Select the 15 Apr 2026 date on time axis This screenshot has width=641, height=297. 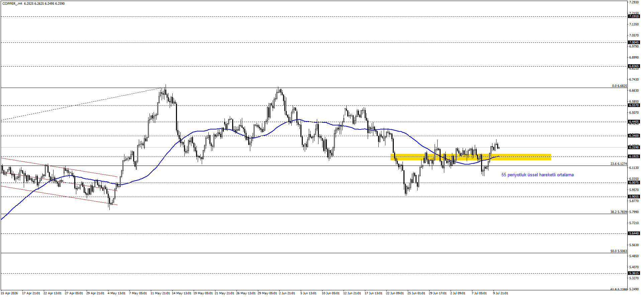click(9, 293)
